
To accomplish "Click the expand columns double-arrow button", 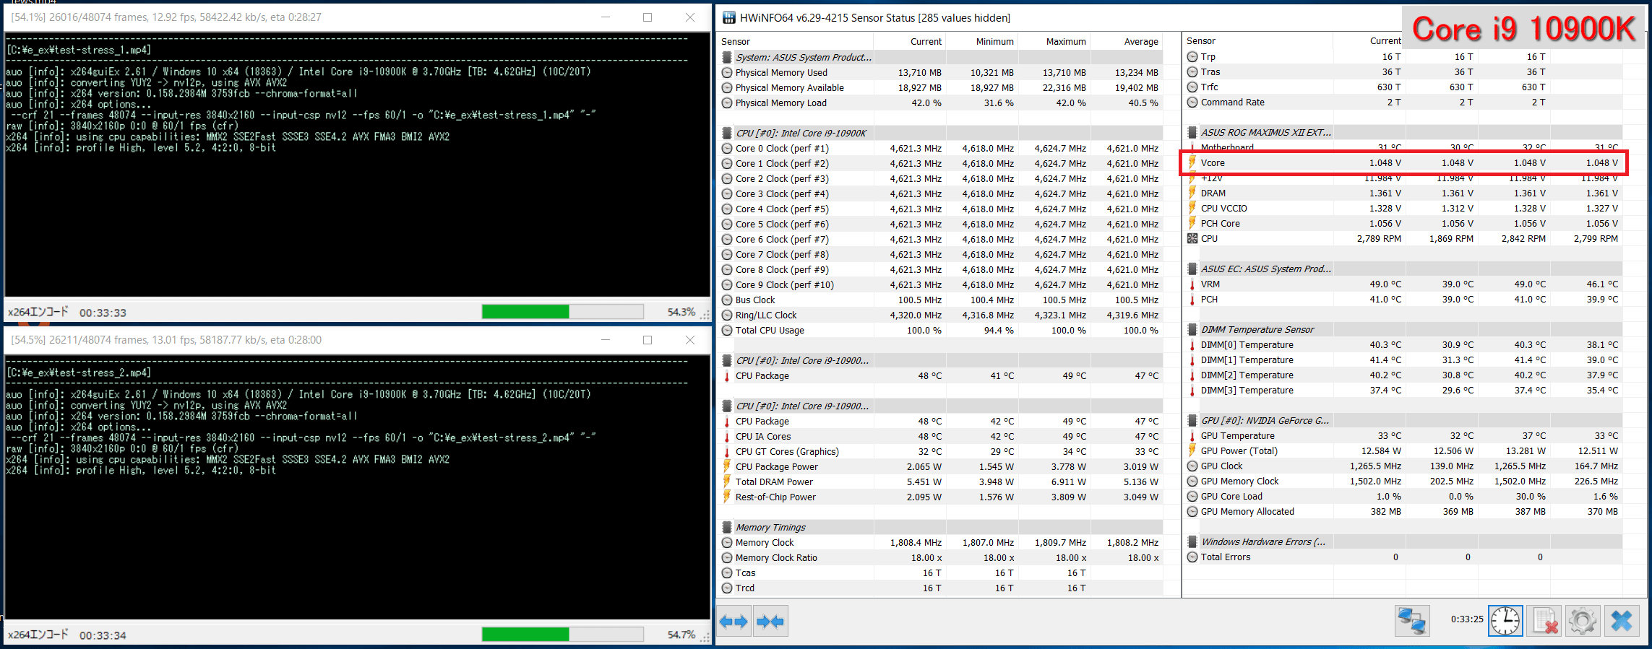I will (733, 622).
